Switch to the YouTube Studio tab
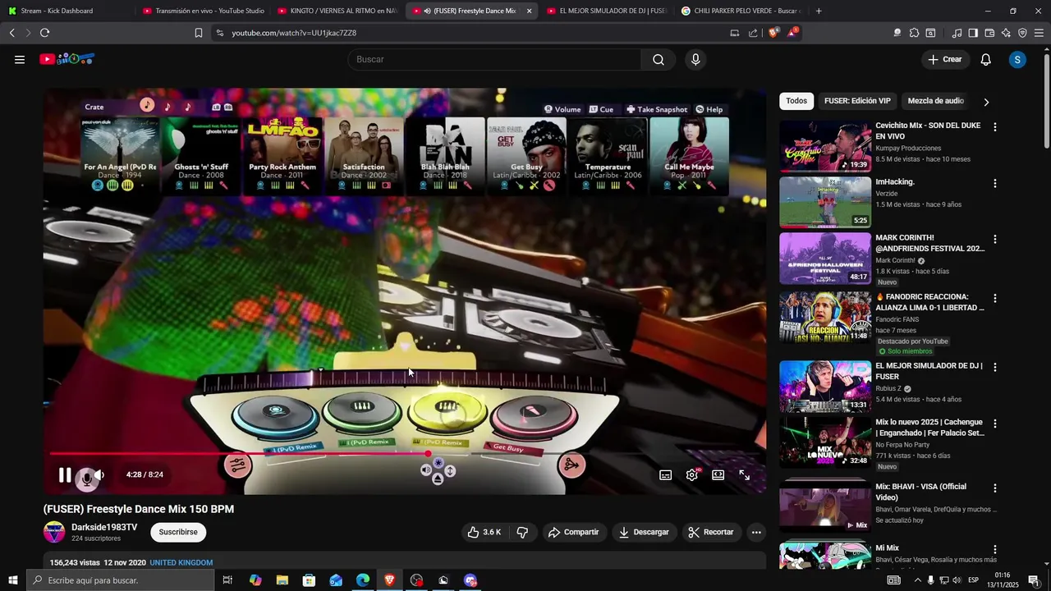Screen dimensions: 1051x591 pos(201,11)
